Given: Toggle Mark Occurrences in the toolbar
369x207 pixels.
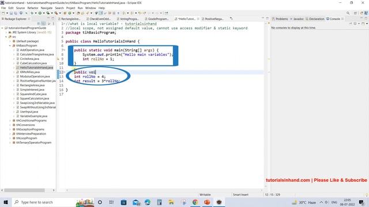Looking at the screenshot, I should point(100,13).
